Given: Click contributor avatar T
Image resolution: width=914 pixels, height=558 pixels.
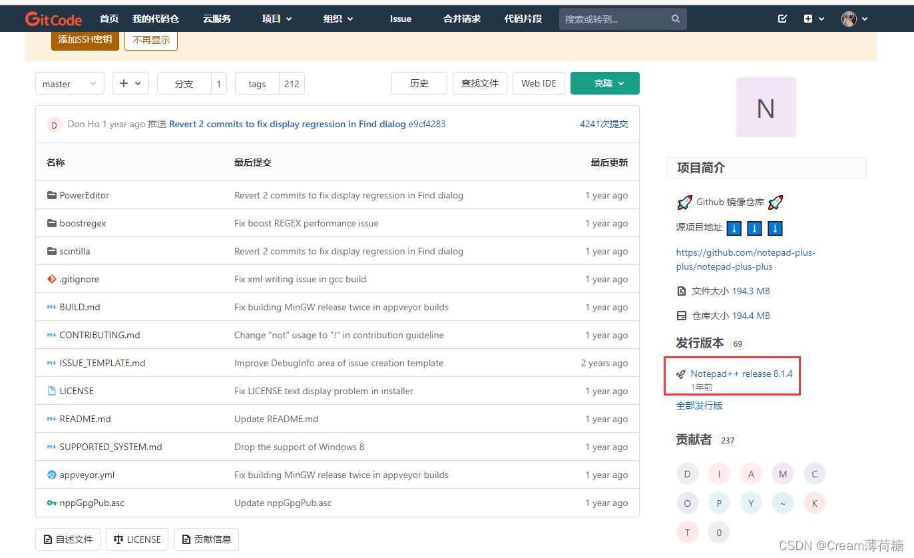Looking at the screenshot, I should coord(688,533).
